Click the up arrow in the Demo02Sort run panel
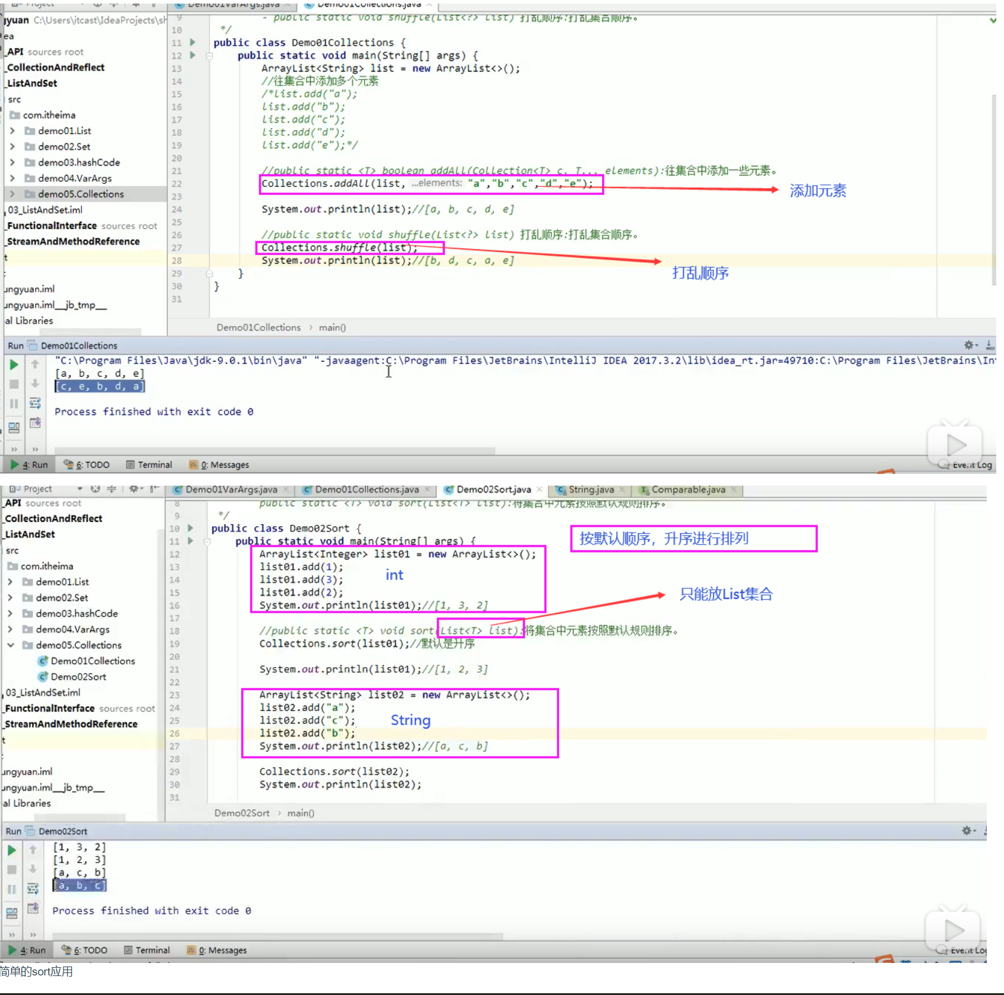This screenshot has width=1004, height=995. (33, 850)
